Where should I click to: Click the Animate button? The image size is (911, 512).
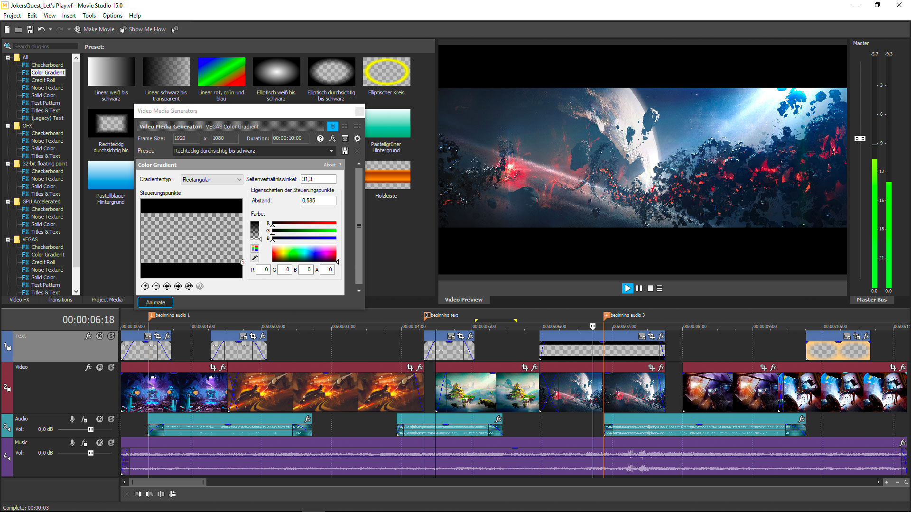(155, 302)
